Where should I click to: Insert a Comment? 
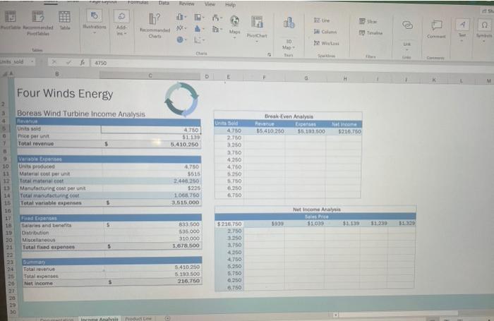pyautogui.click(x=436, y=29)
